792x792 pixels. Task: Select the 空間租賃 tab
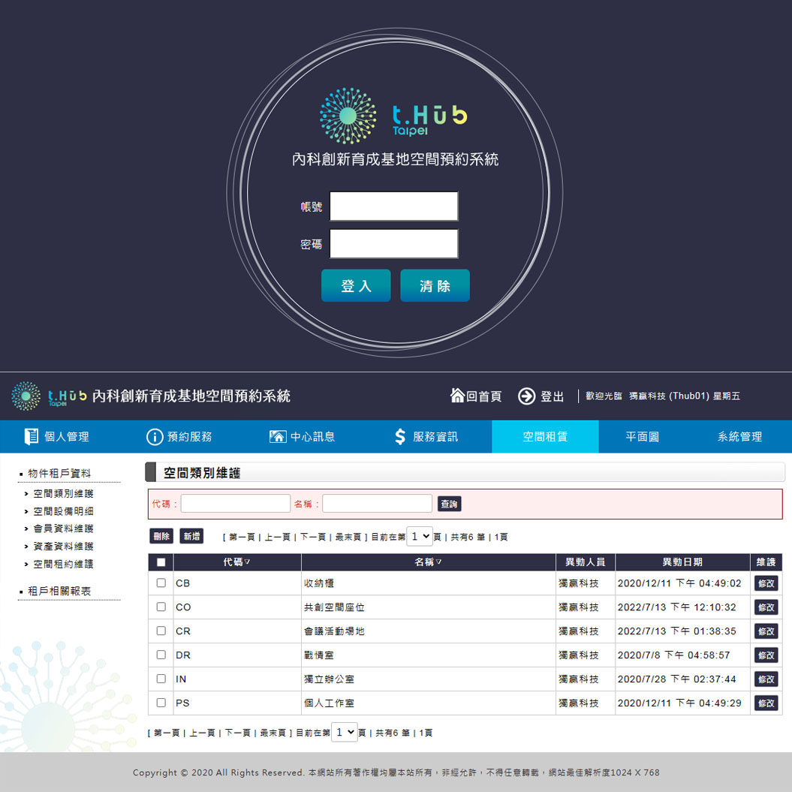[545, 436]
